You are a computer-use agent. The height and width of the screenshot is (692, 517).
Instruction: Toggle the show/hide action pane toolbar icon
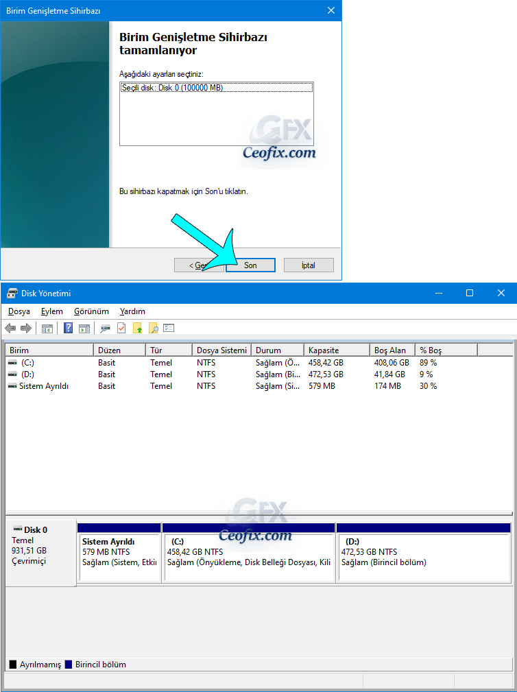coord(84,328)
